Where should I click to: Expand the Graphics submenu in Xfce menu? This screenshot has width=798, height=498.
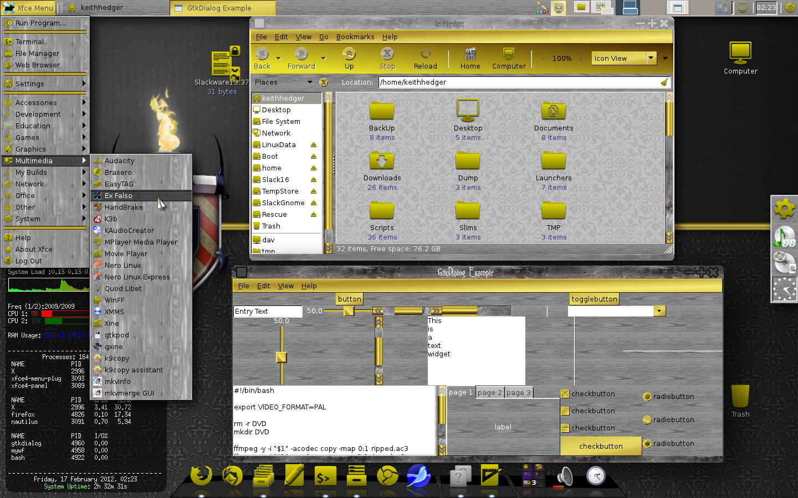[x=44, y=149]
